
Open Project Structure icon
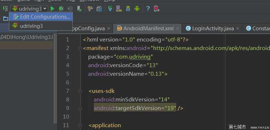click(99, 9)
